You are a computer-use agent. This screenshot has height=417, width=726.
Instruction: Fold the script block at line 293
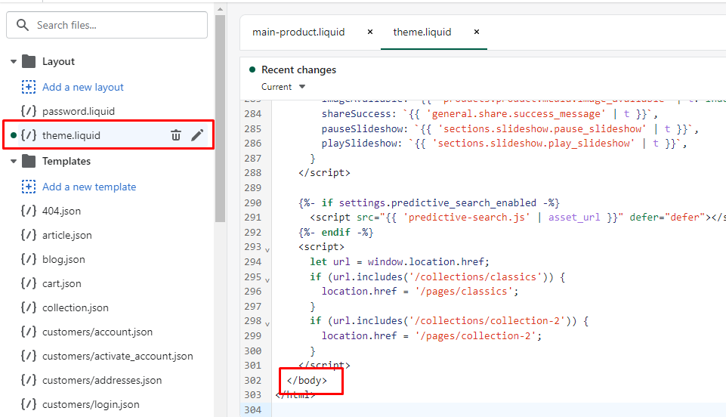pos(267,248)
